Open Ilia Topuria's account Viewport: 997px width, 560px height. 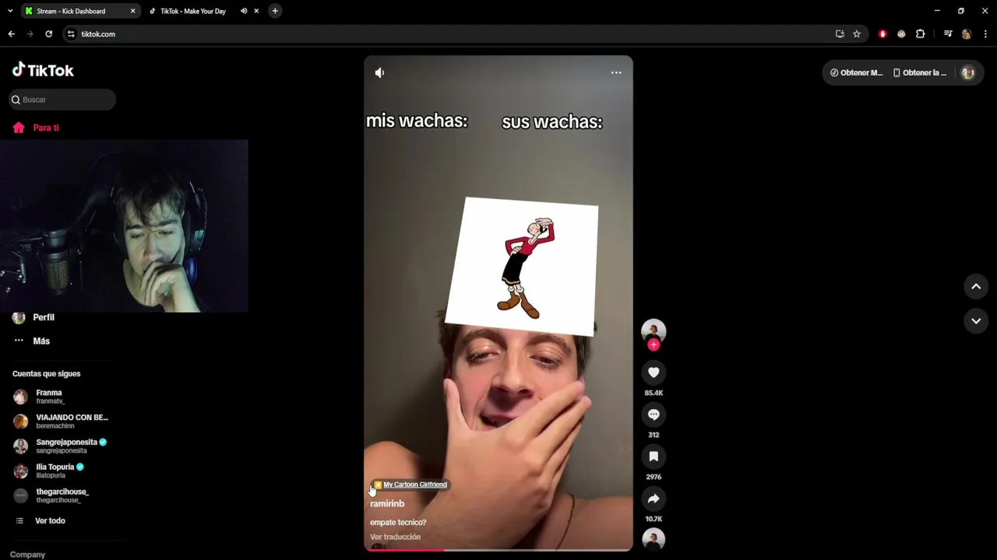click(x=48, y=471)
